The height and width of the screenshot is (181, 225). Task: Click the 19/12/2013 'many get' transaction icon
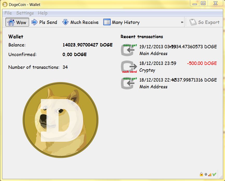129,50
